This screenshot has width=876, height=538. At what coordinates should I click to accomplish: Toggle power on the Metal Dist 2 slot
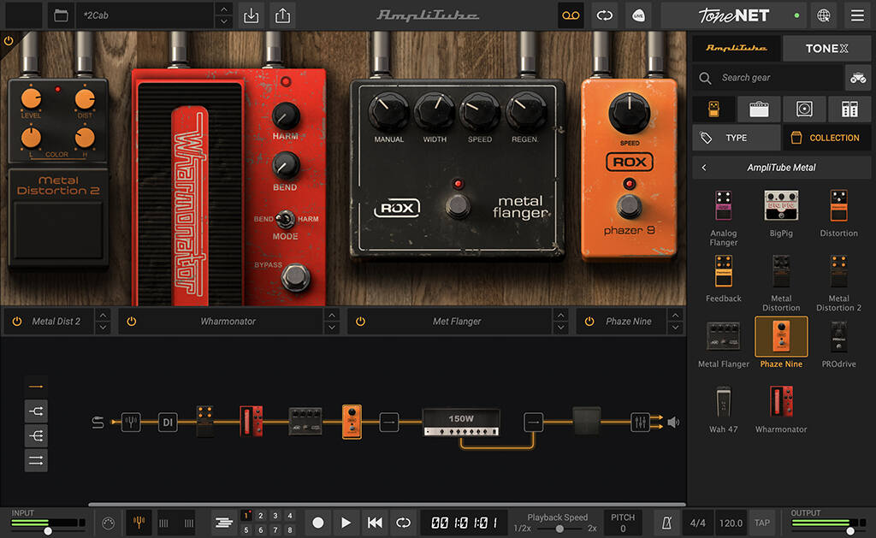17,321
